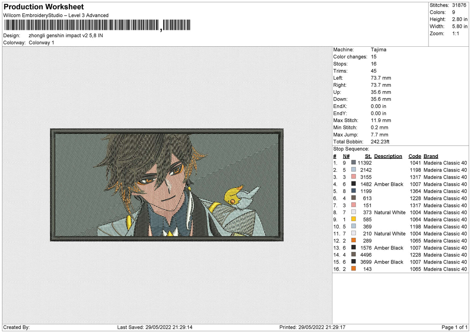Click the Zoom value '1:1'
Image resolution: width=471 pixels, height=333 pixels.
click(x=456, y=33)
